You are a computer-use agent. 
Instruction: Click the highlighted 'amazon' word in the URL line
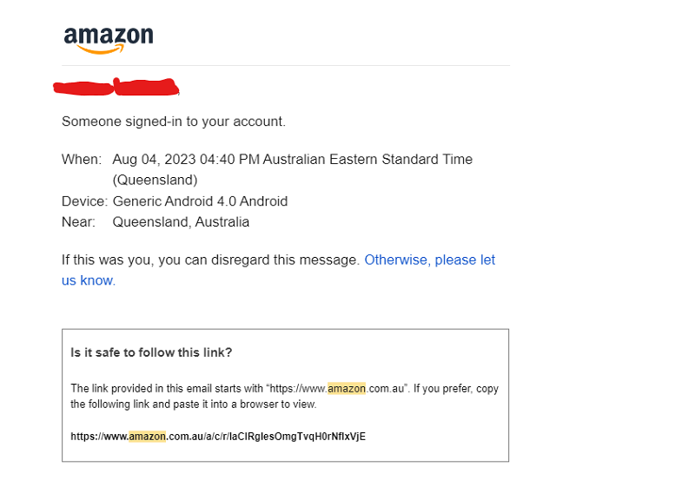click(147, 437)
